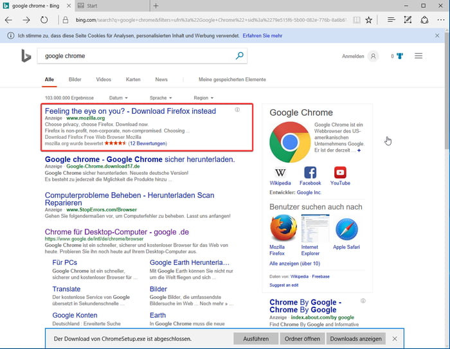Expand the Sprache filter dropdown
Screen dimensions: 450x349
[x=161, y=98]
